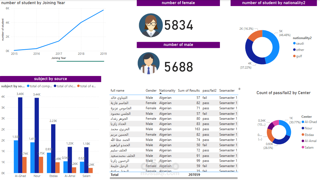Sort table by Sum of Results header

[189, 91]
